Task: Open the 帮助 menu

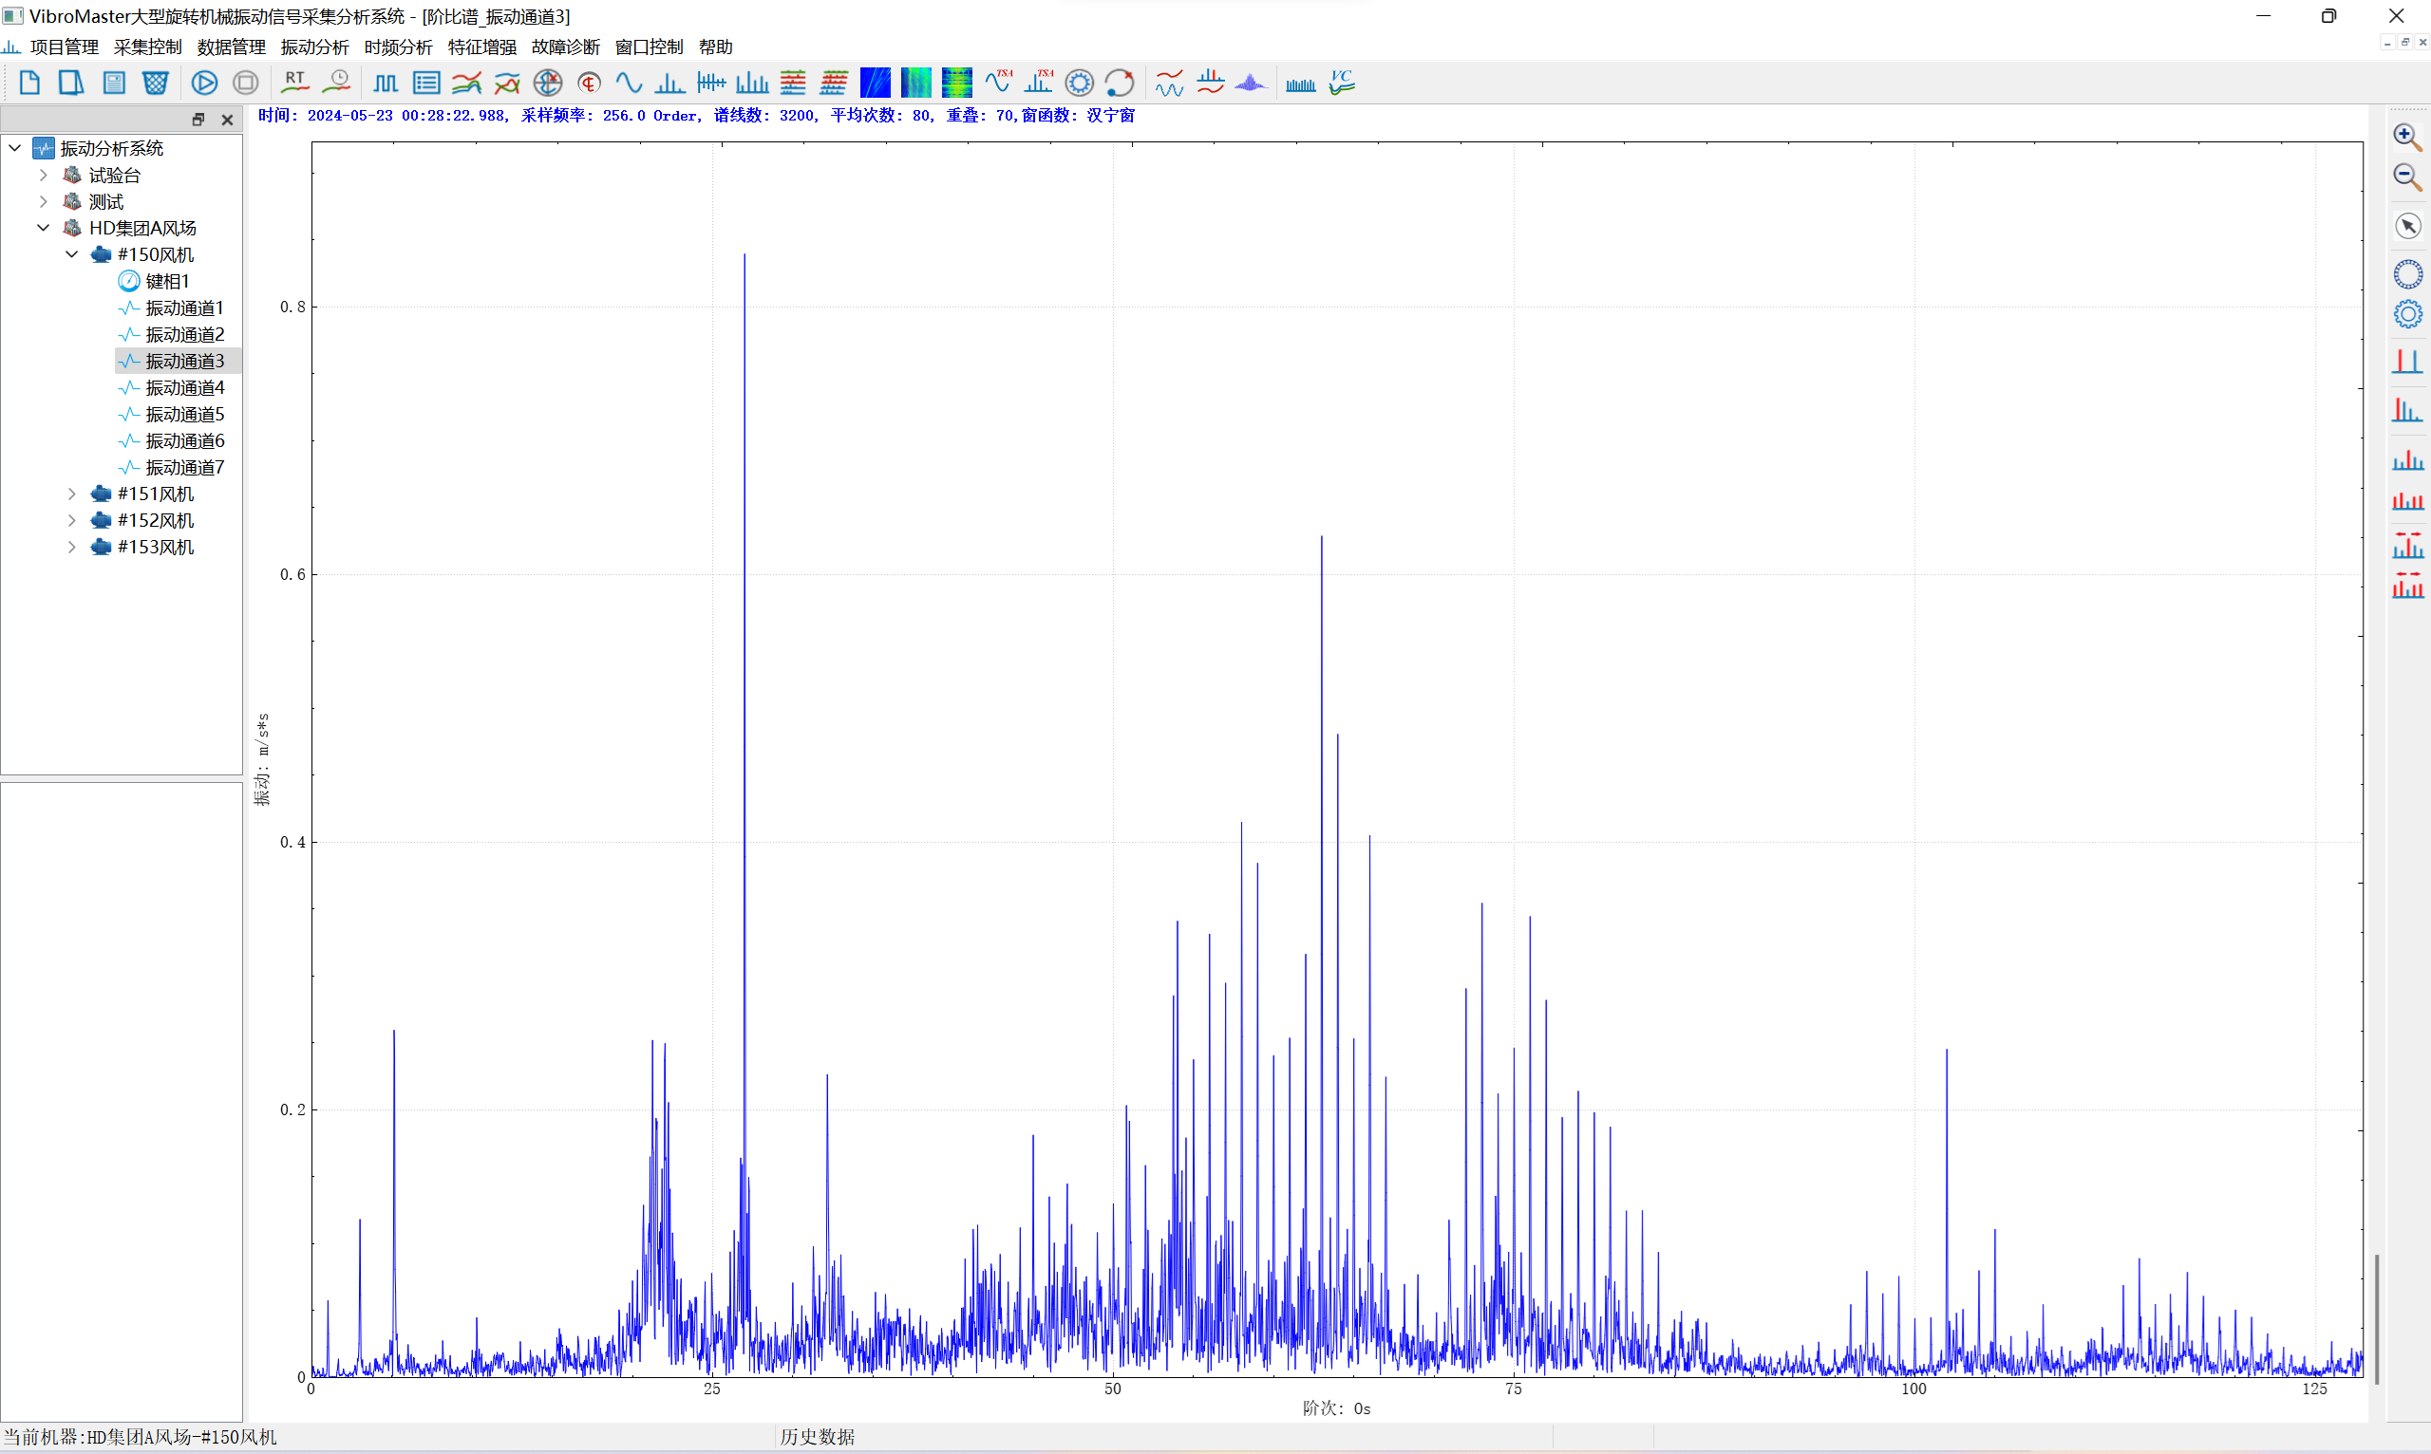Action: tap(716, 47)
